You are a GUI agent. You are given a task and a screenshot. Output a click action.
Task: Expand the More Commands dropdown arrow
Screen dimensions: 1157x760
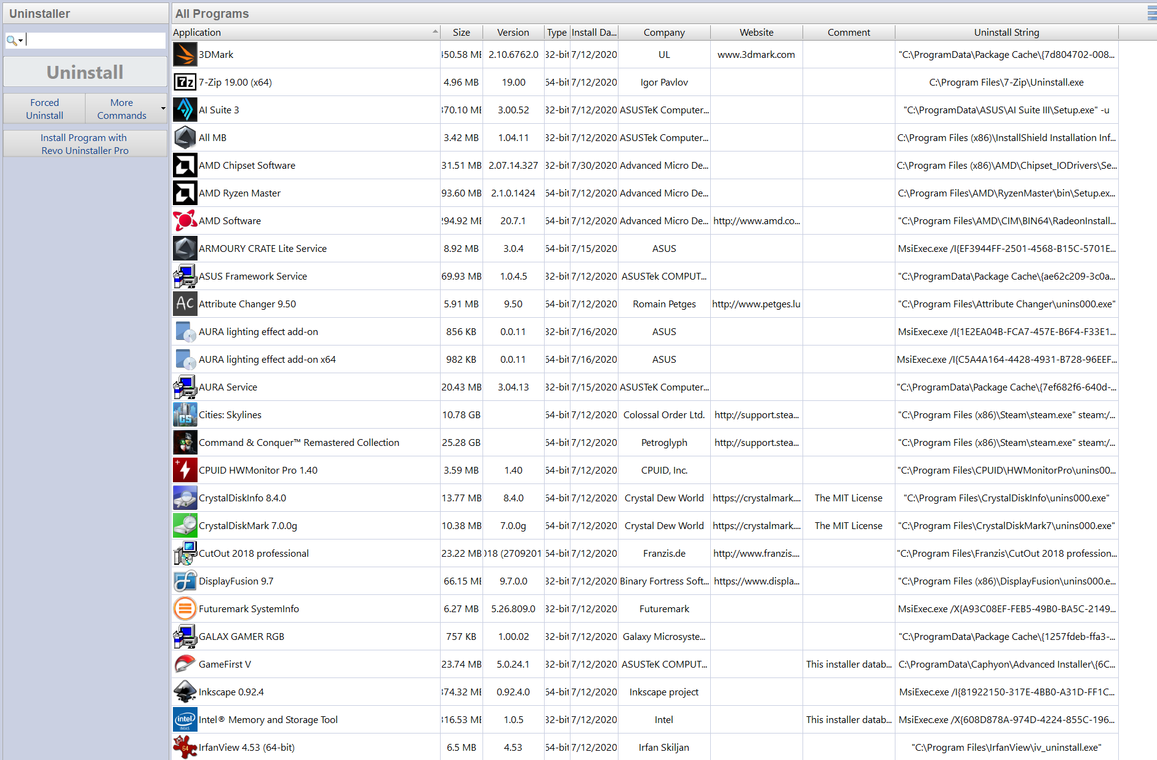pos(163,108)
